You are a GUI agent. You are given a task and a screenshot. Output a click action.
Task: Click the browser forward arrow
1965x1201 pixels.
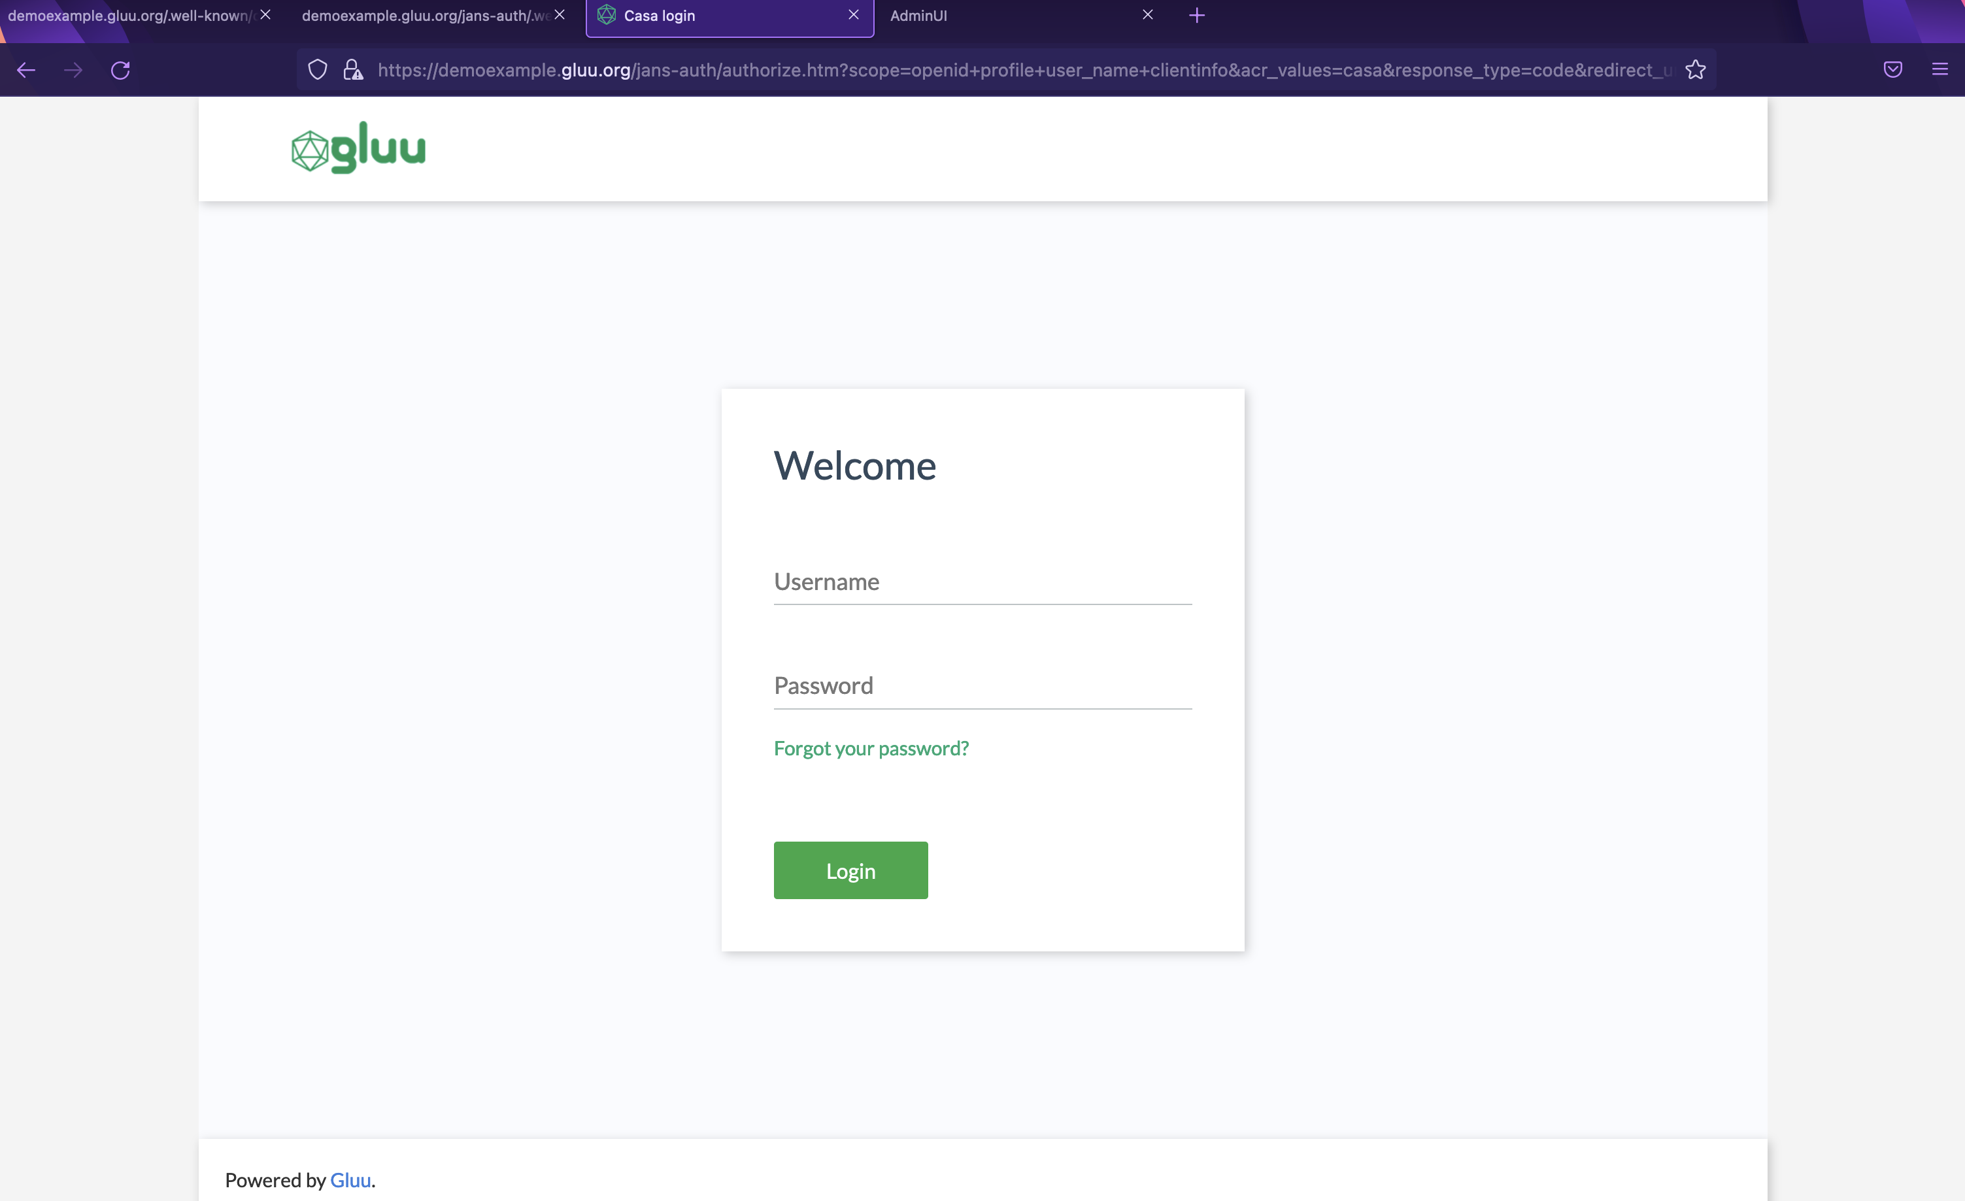click(x=73, y=70)
